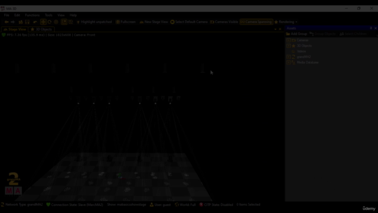Click the undo toolbar icon

pyautogui.click(x=35, y=22)
